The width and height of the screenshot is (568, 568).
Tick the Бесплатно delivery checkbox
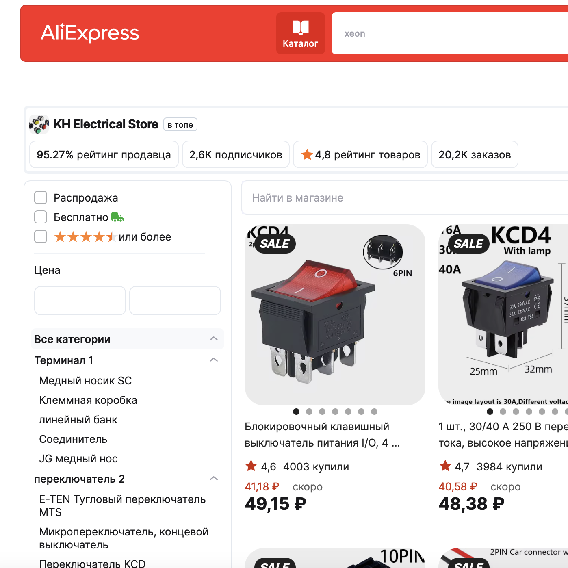(x=41, y=217)
